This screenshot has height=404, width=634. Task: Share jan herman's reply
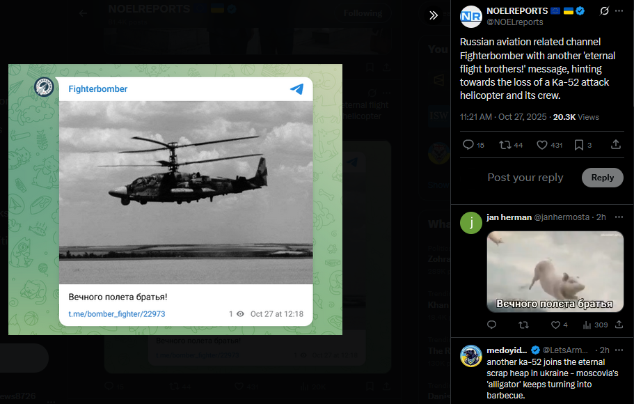(619, 325)
